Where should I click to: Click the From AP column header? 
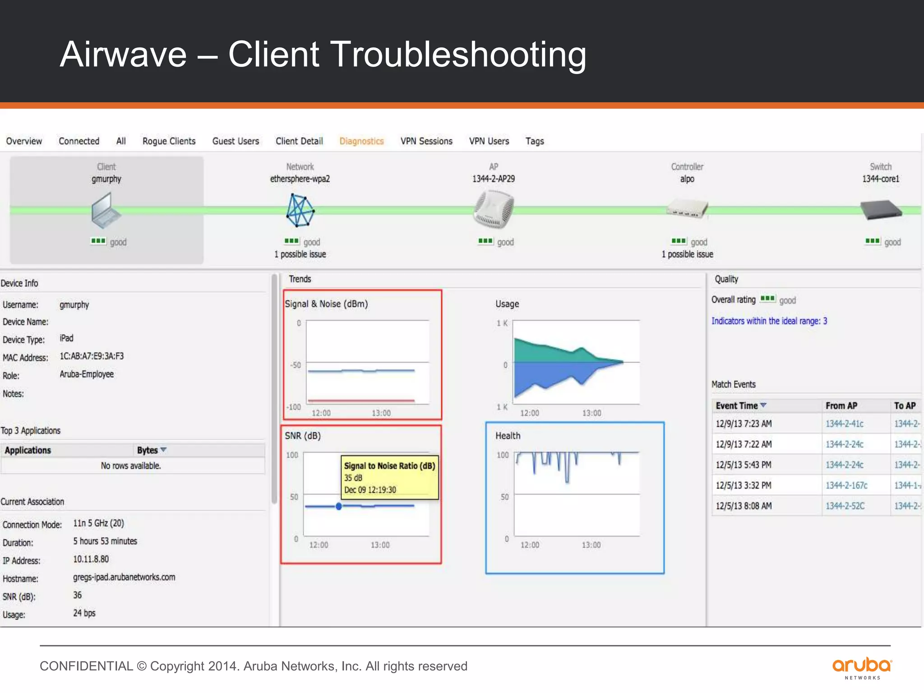pos(855,406)
